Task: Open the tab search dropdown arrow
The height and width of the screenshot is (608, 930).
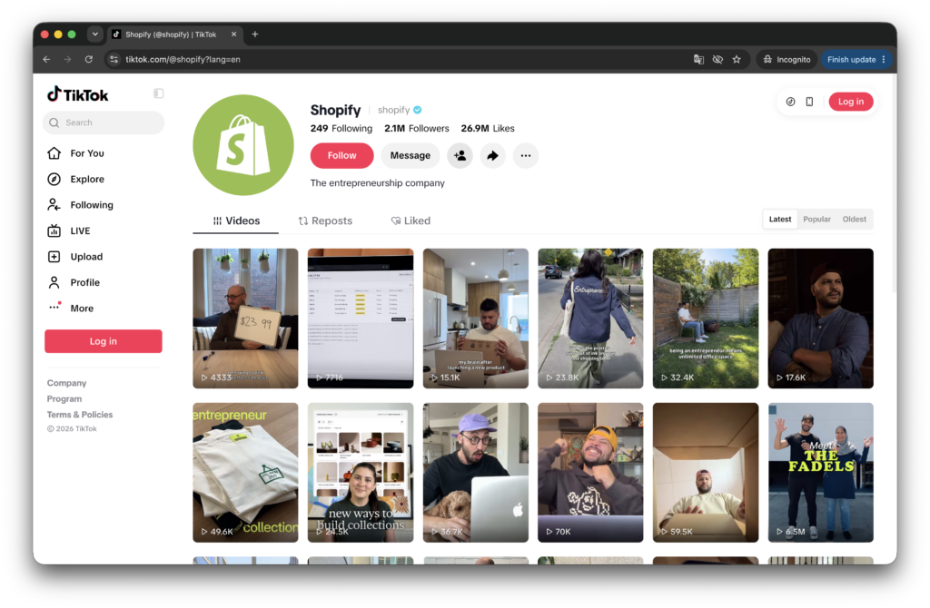Action: (x=94, y=34)
